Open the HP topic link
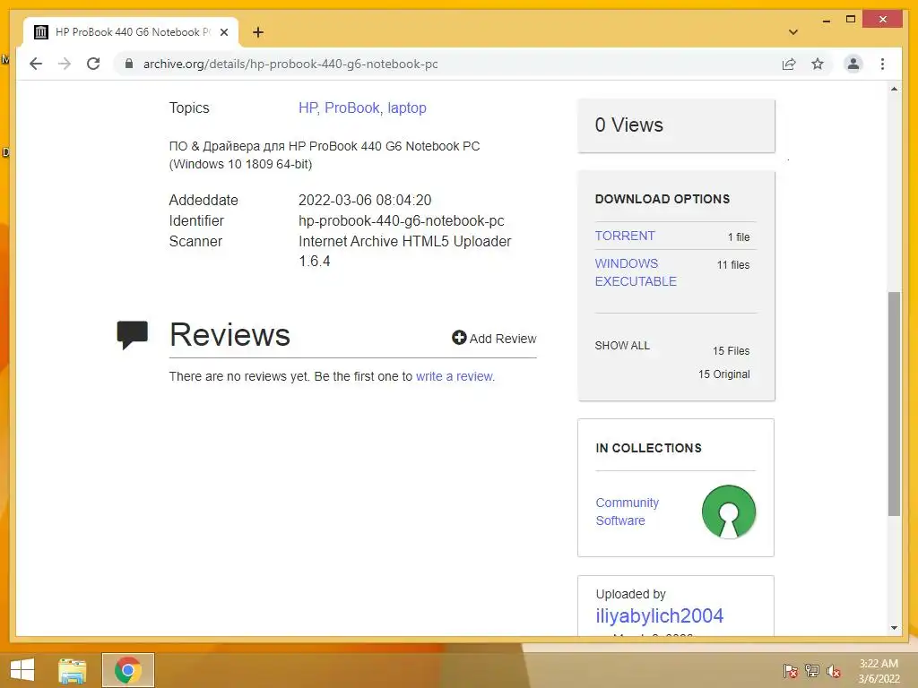 pyautogui.click(x=308, y=108)
